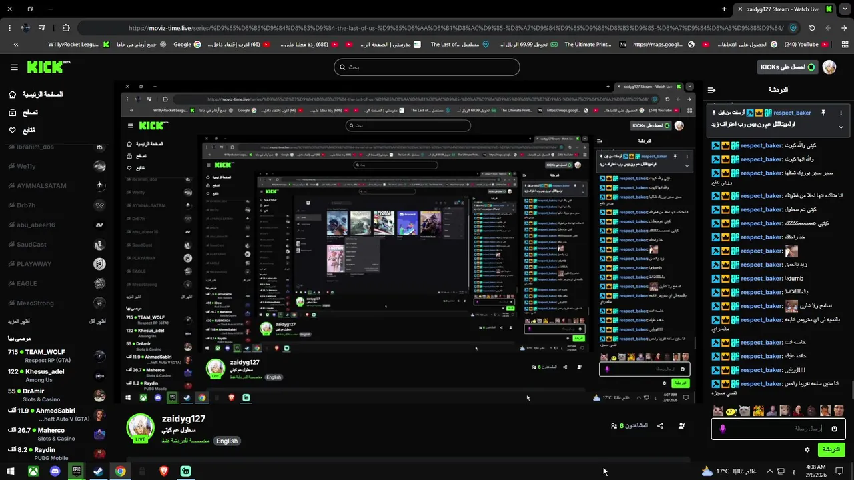
Task: Click the zaidyg127 streamer avatar with LIVE badge
Action: pos(141,429)
